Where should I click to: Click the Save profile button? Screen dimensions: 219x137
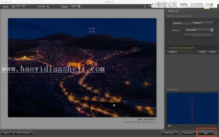pyautogui.click(x=212, y=52)
